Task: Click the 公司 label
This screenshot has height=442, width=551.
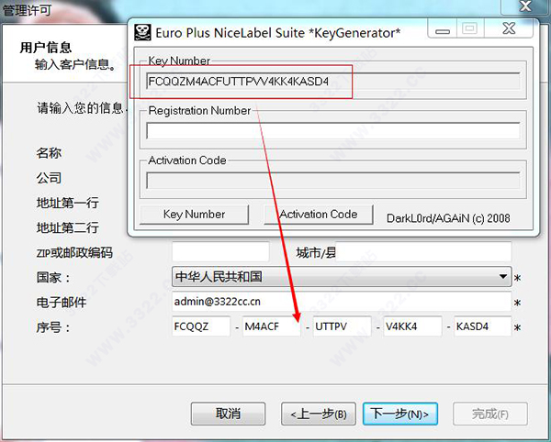Action: [x=49, y=178]
